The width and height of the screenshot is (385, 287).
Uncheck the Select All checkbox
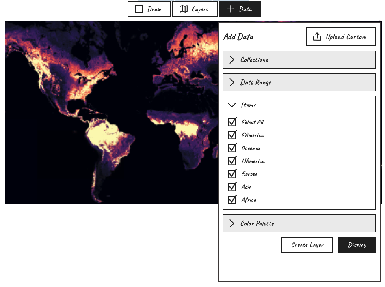tap(232, 122)
